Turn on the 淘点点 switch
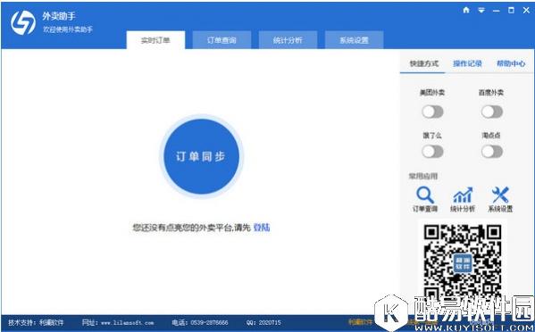The width and height of the screenshot is (535, 332). pos(491,152)
